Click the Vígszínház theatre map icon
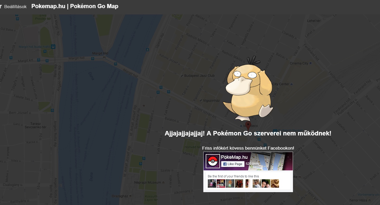This screenshot has width=380, height=205. [x=201, y=101]
